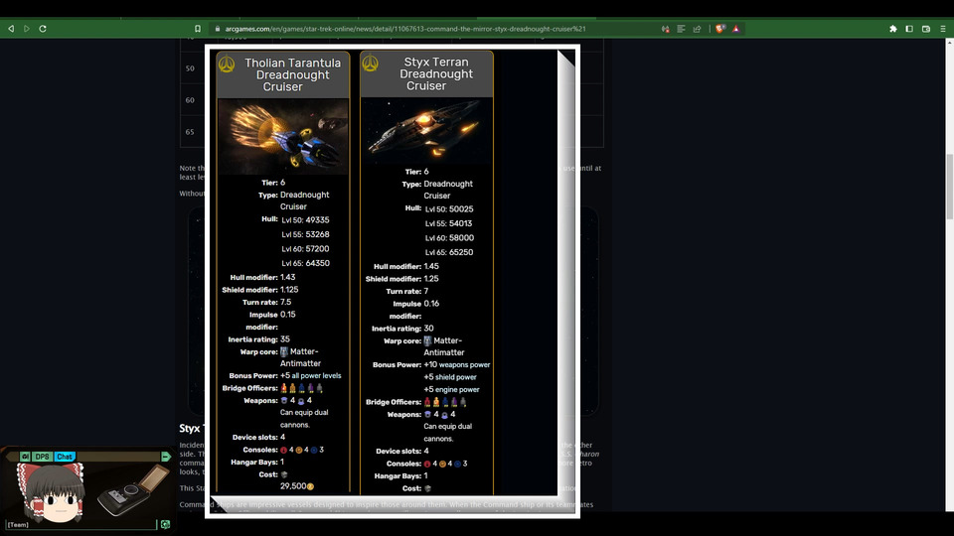954x536 pixels.
Task: Switch to the Chat tab in chat overlay
Action: [65, 457]
